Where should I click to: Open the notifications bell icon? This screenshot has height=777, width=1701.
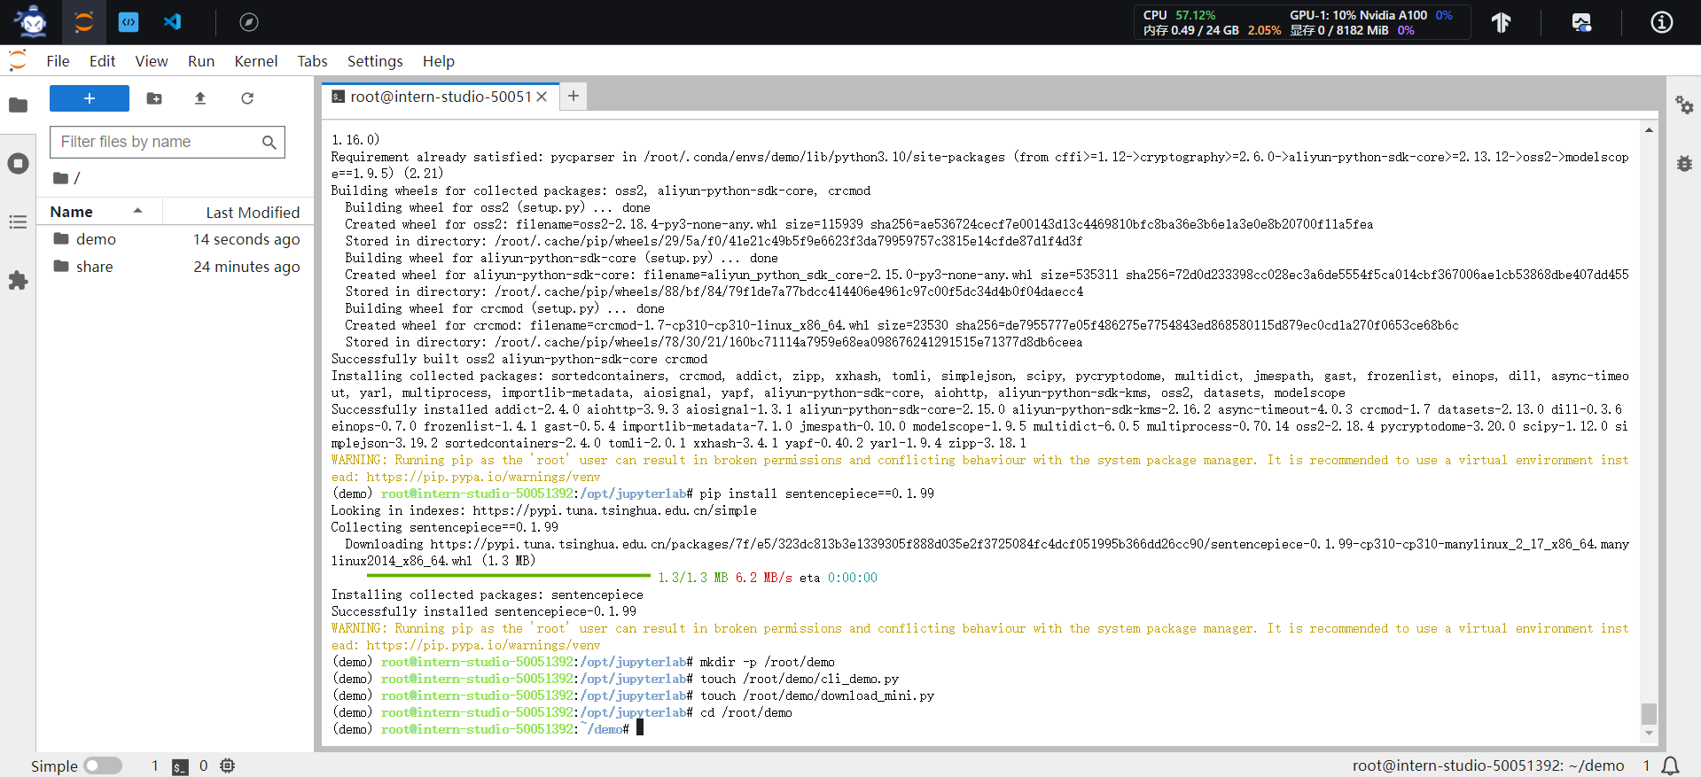[x=1670, y=765]
